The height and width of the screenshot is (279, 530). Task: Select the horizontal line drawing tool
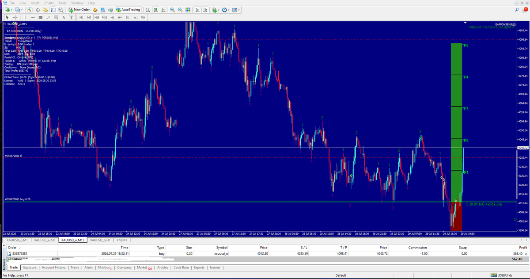(33, 17)
